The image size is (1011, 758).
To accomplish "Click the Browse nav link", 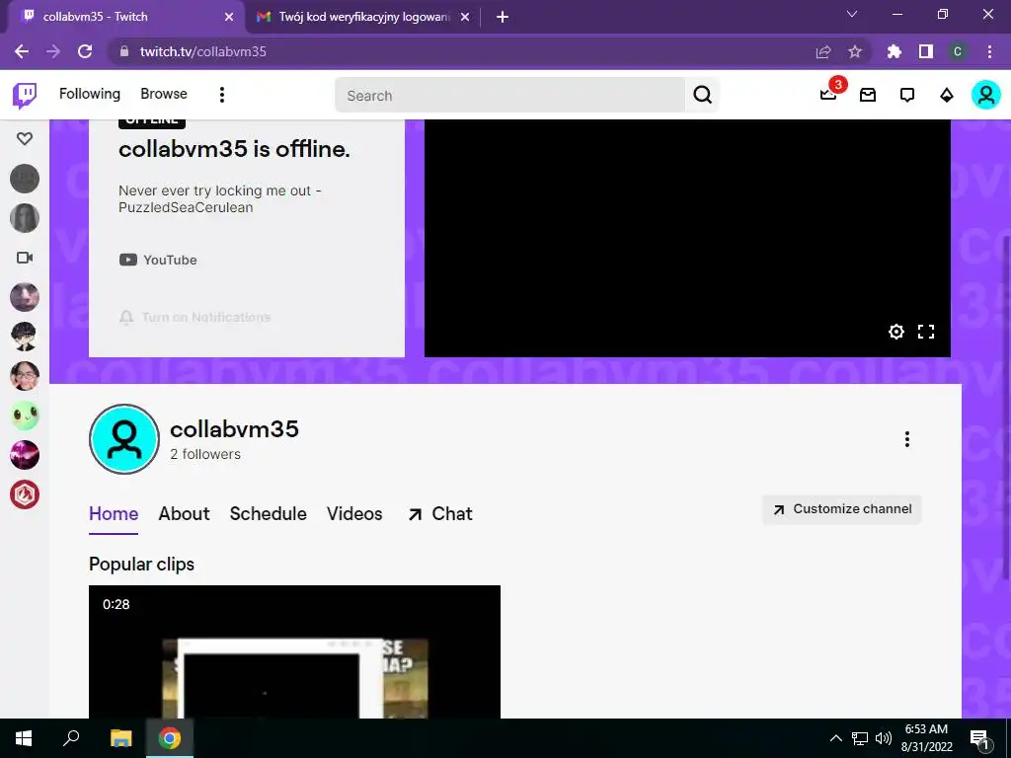I will click(164, 94).
